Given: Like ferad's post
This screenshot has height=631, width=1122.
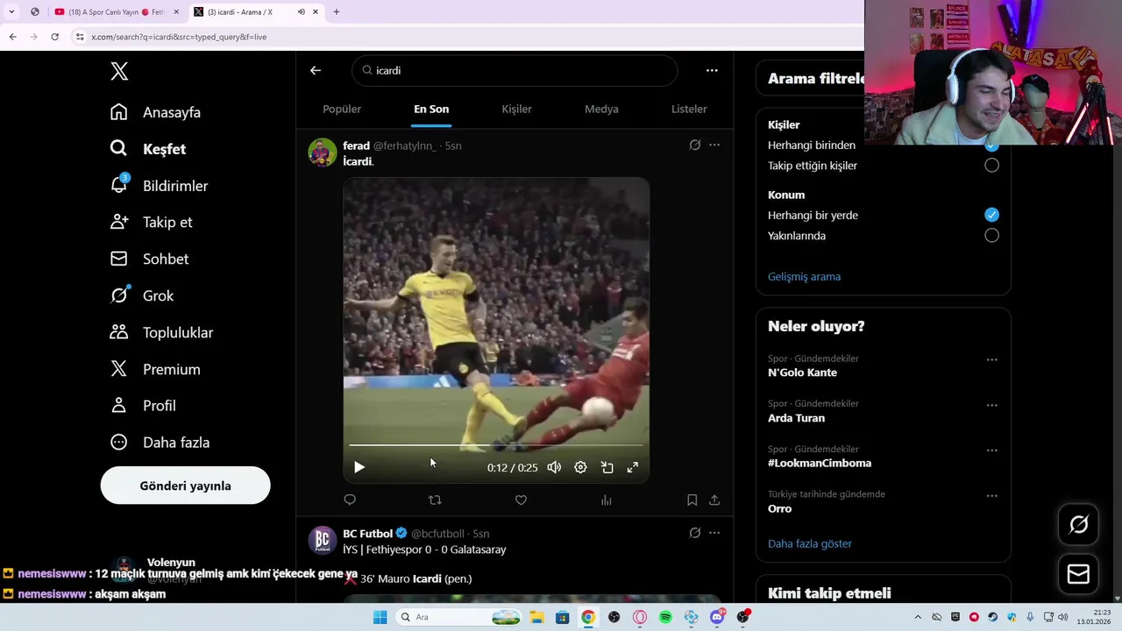Looking at the screenshot, I should point(521,500).
